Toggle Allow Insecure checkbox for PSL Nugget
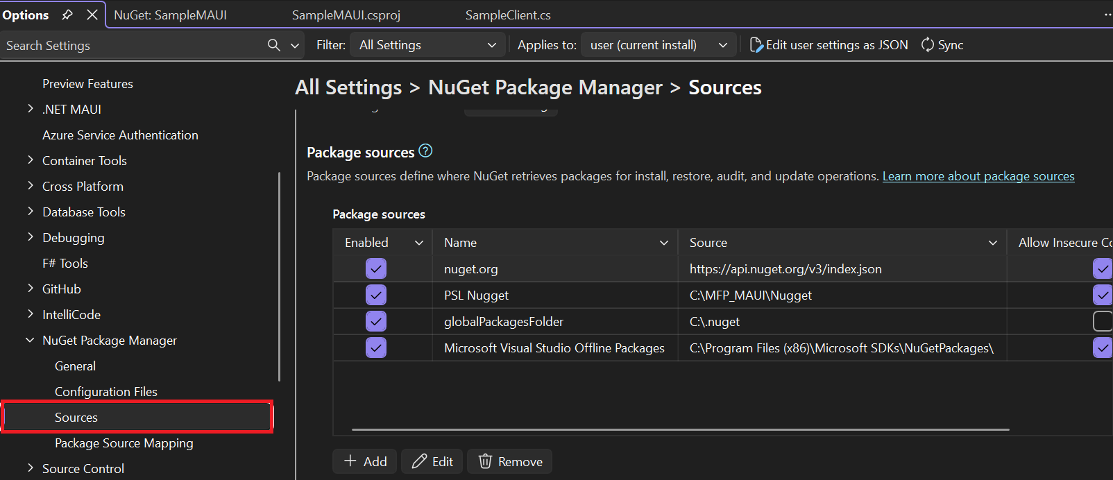Screen dimensions: 1113x480 [1103, 295]
